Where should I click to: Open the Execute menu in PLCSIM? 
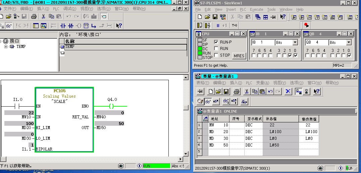click(256, 9)
